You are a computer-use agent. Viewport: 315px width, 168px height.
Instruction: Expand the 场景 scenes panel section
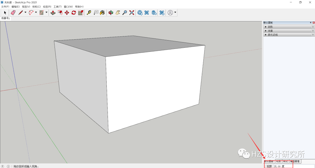point(266,31)
